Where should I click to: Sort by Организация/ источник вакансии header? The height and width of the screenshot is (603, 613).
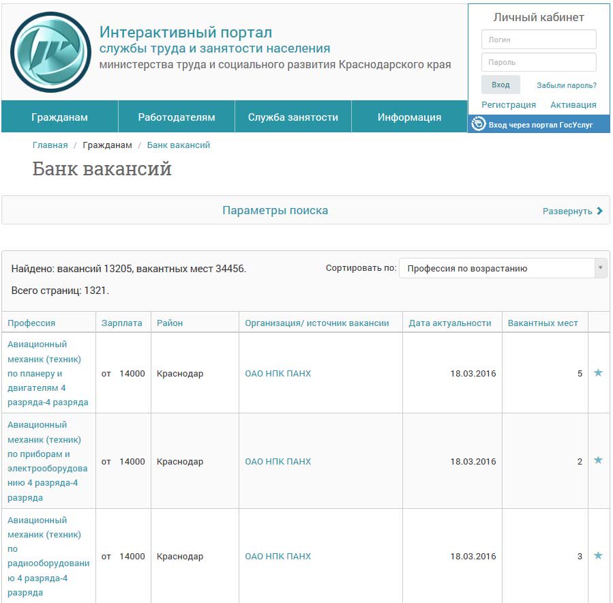(316, 323)
